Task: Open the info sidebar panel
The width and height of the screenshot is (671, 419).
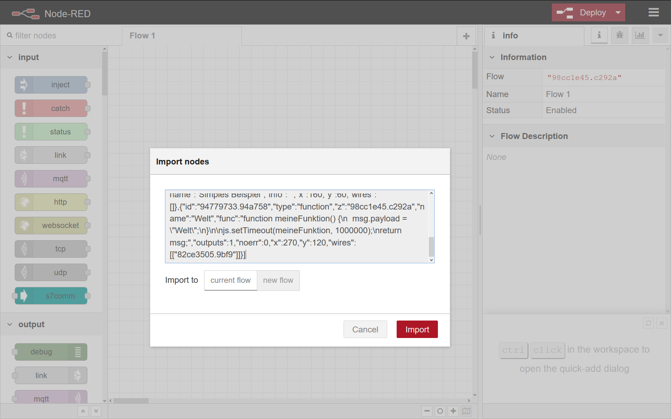Action: [599, 35]
